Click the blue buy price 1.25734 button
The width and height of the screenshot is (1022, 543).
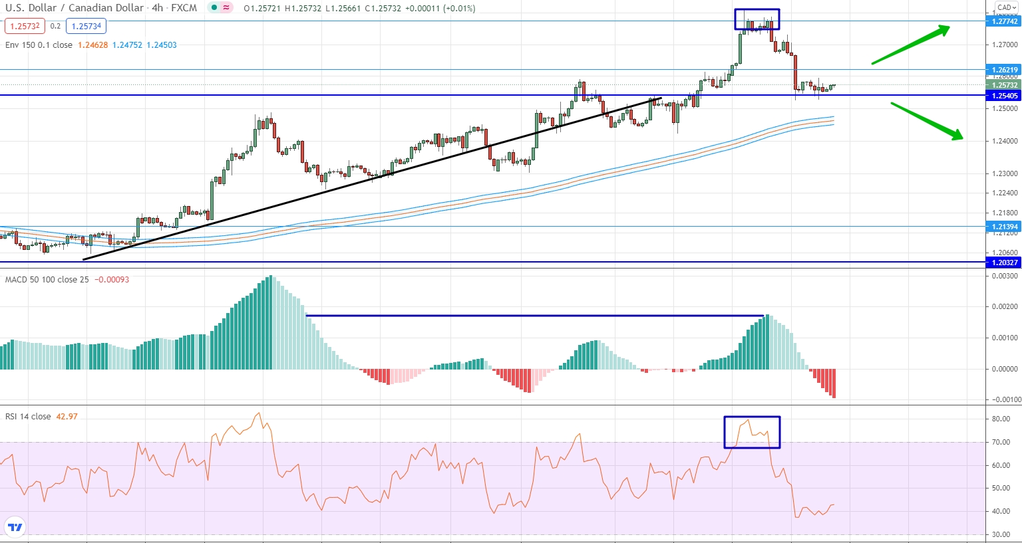(86, 26)
